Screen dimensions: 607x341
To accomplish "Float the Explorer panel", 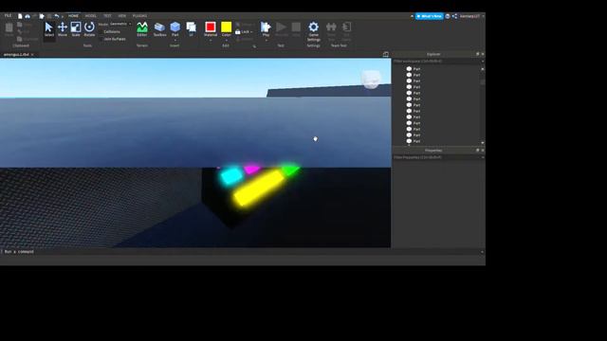I will click(477, 54).
